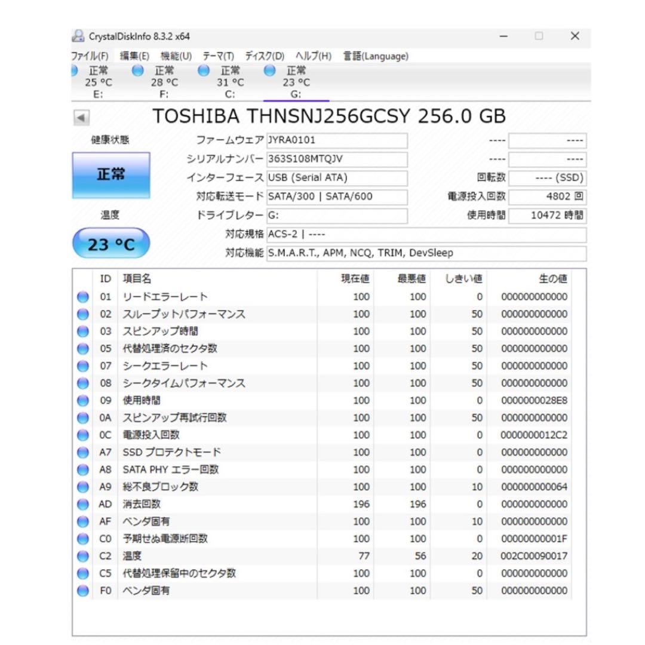Click the blue status orb for drive C:
The width and height of the screenshot is (645, 645).
[x=204, y=70]
